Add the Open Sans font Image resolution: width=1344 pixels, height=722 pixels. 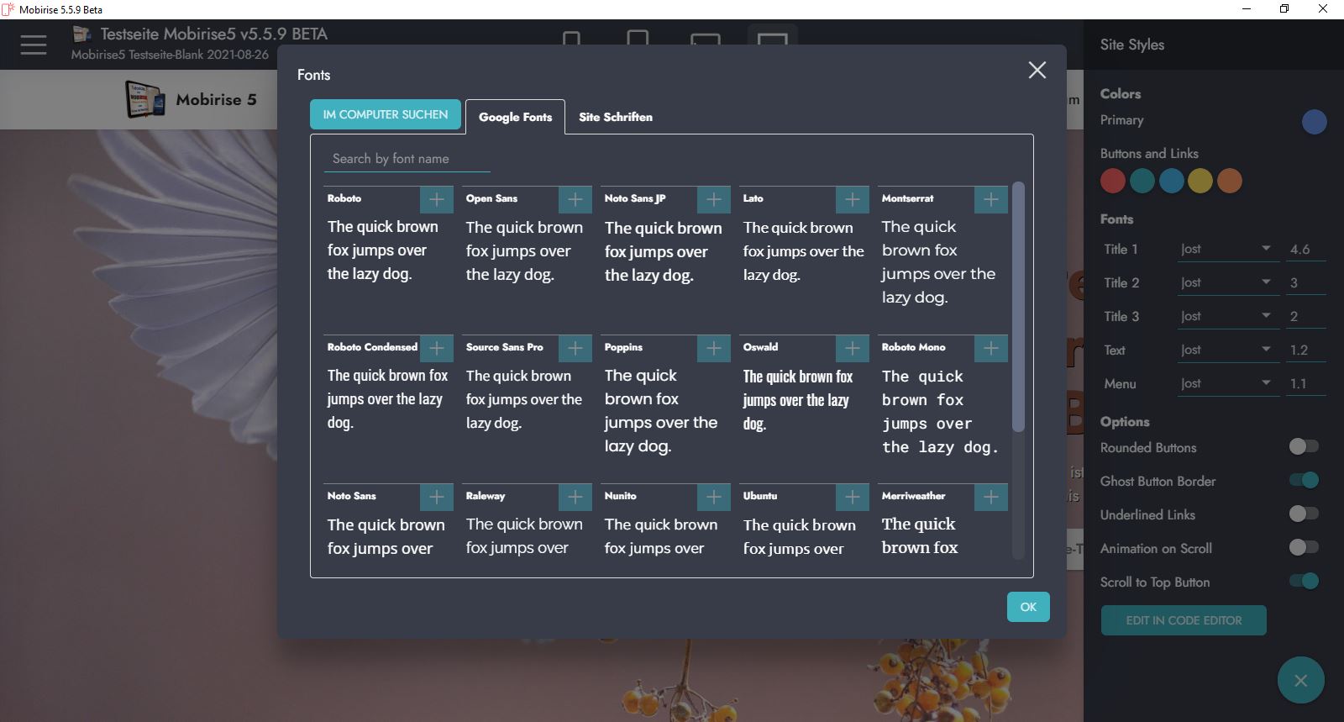coord(575,199)
